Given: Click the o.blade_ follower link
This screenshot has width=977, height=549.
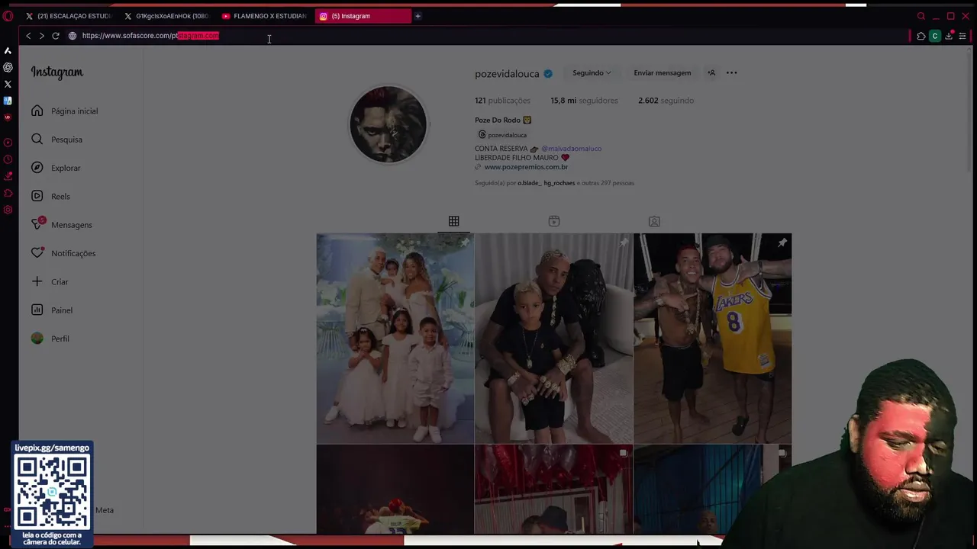Looking at the screenshot, I should pyautogui.click(x=529, y=183).
